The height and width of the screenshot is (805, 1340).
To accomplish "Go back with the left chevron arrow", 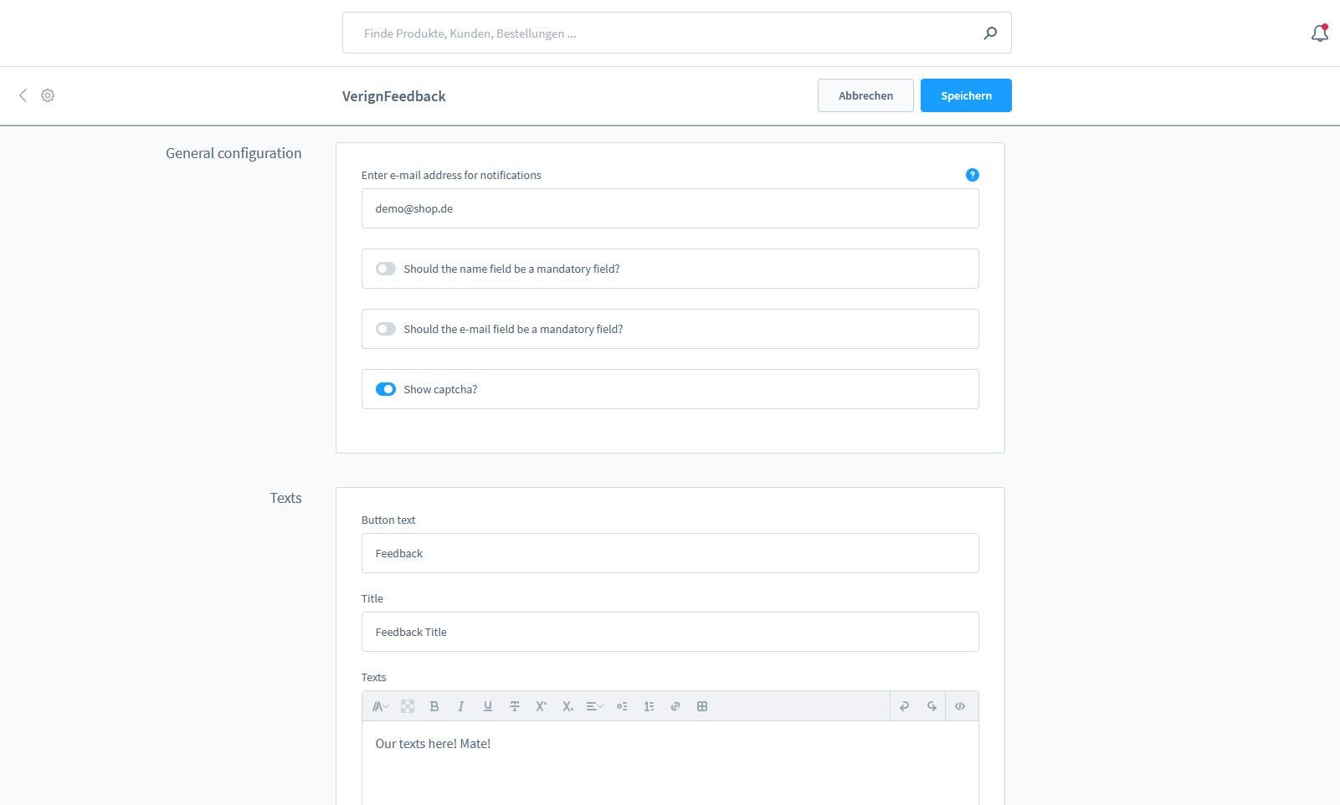I will 23,95.
